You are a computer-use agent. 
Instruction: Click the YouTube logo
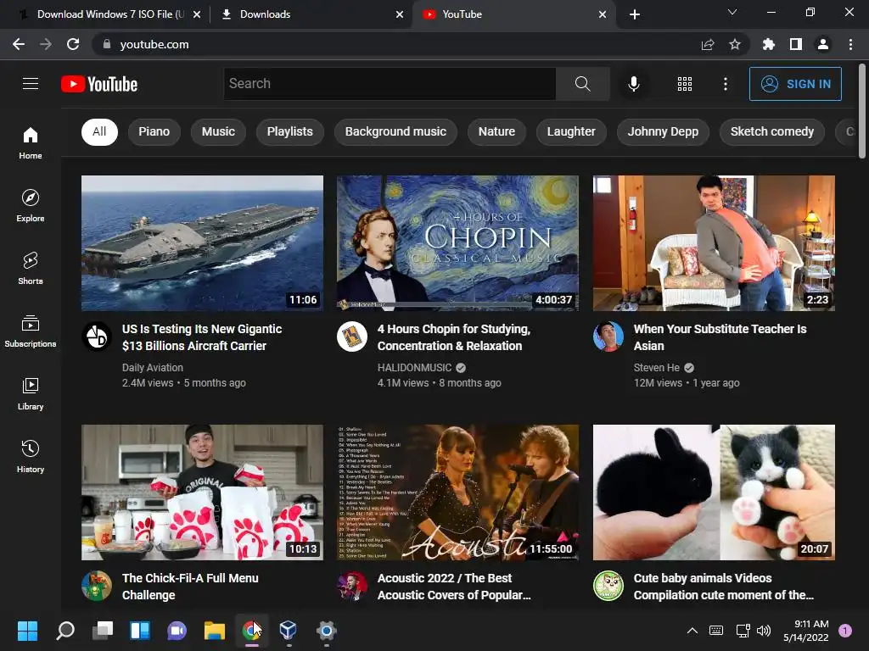tap(99, 84)
